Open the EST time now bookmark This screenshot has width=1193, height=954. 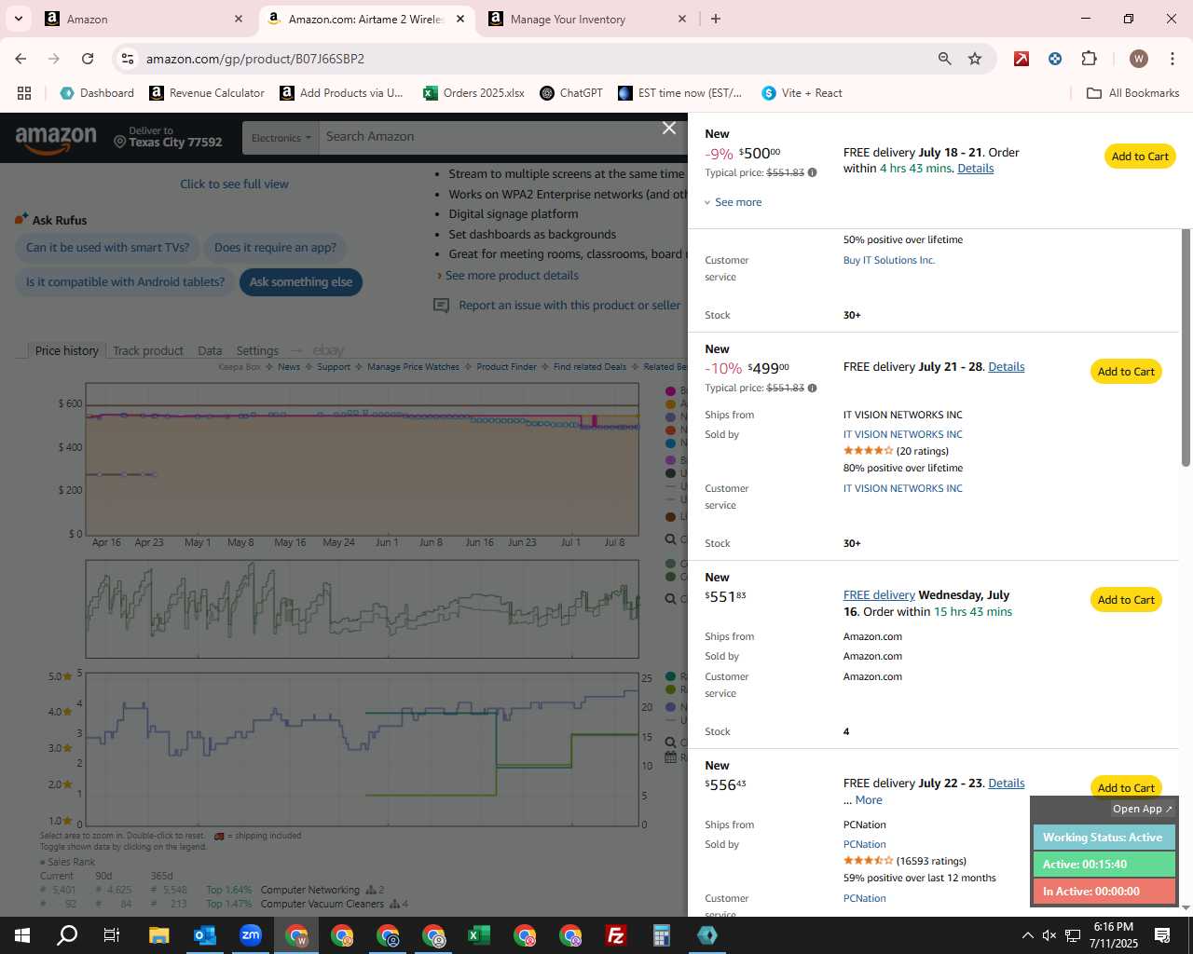click(x=680, y=93)
